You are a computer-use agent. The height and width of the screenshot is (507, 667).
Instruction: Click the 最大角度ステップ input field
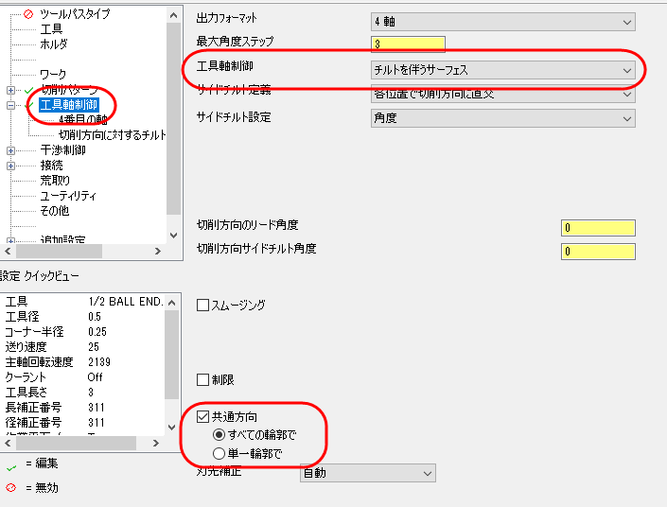coord(408,44)
